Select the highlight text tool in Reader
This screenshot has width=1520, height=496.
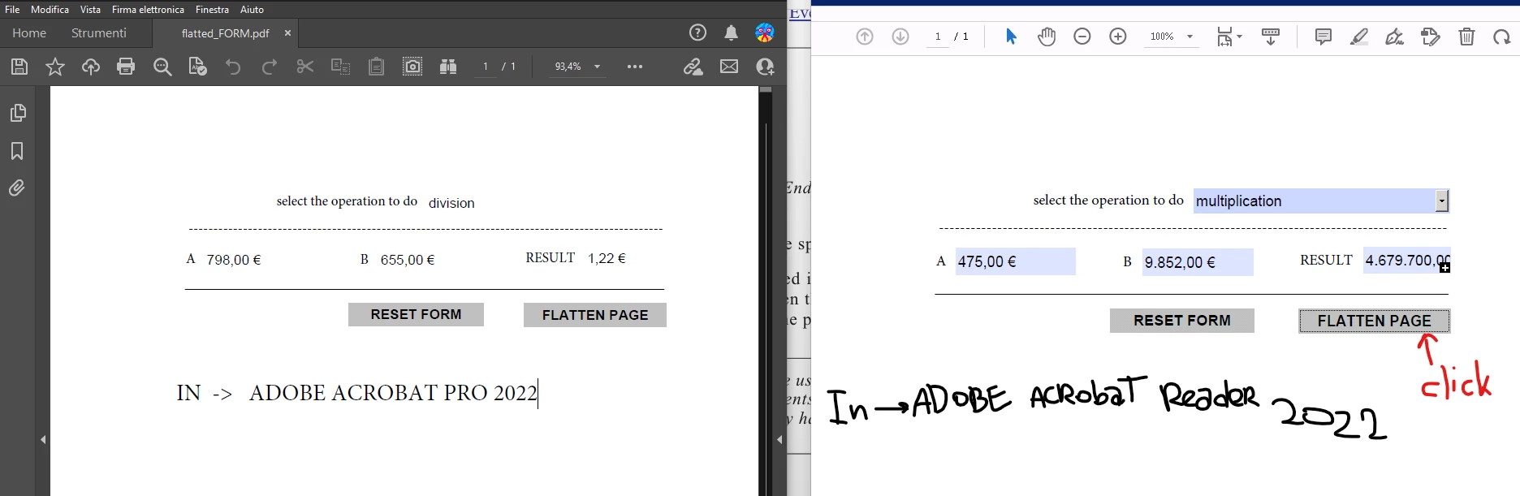pos(1359,37)
